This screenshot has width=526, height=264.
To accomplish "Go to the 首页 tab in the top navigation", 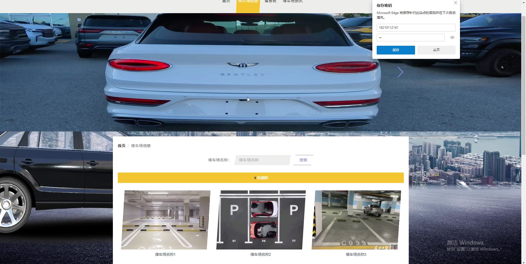I will pyautogui.click(x=226, y=1).
